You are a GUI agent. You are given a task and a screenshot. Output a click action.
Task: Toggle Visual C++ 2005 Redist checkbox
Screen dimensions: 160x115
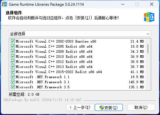coord(13,46)
